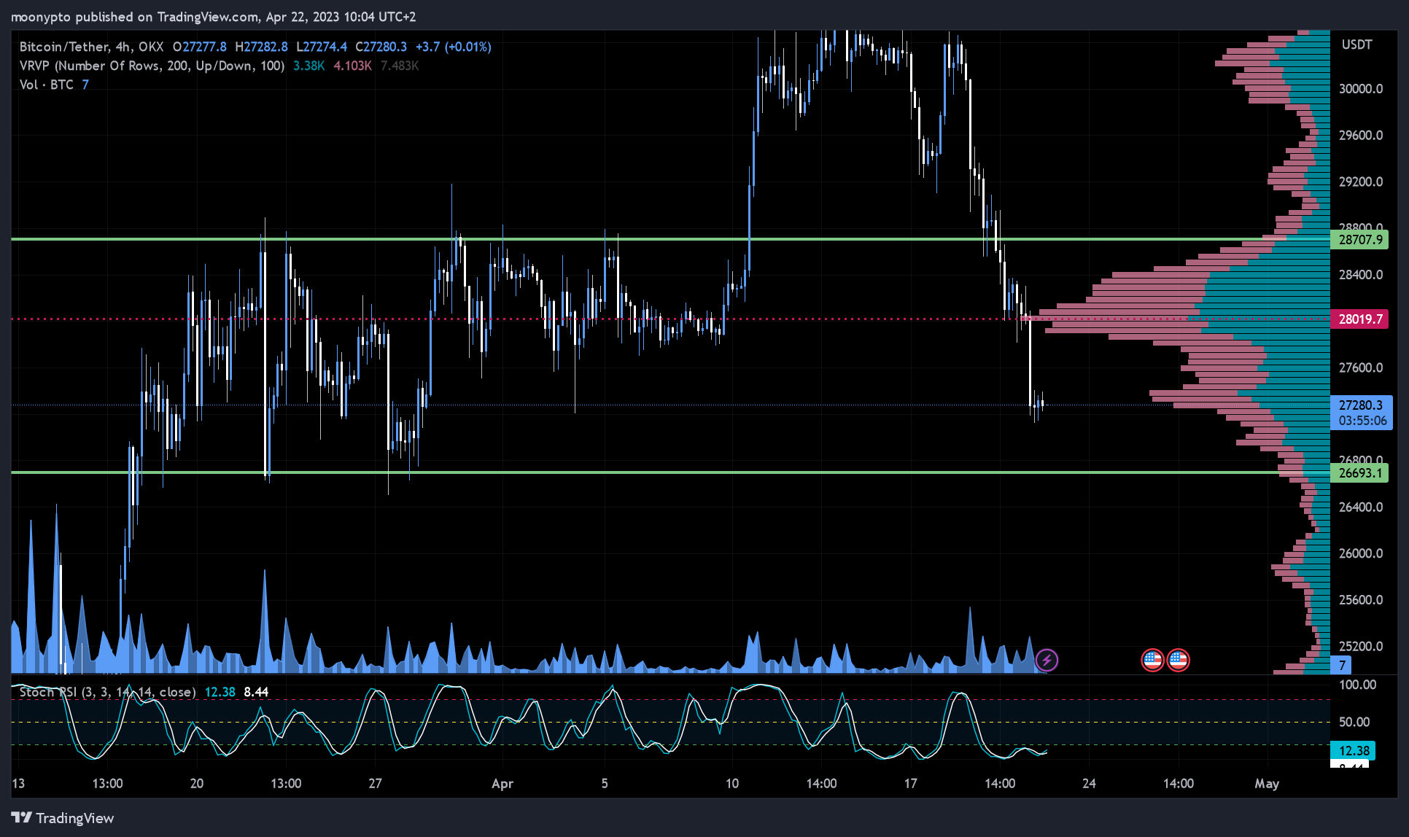Click the 26400.0 price axis value

1361,507
